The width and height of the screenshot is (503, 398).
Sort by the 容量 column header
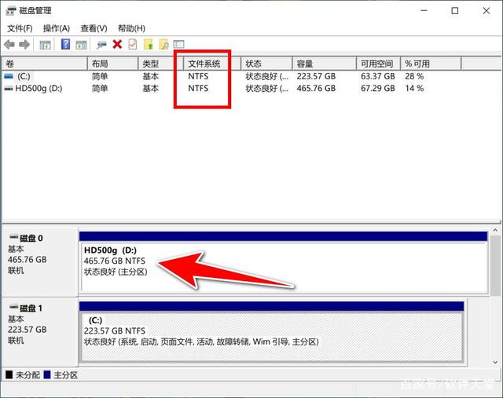click(325, 64)
